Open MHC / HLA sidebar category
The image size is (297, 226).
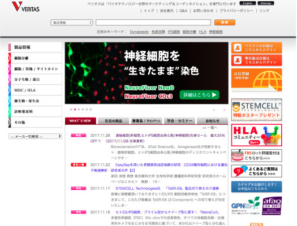pos(35,90)
